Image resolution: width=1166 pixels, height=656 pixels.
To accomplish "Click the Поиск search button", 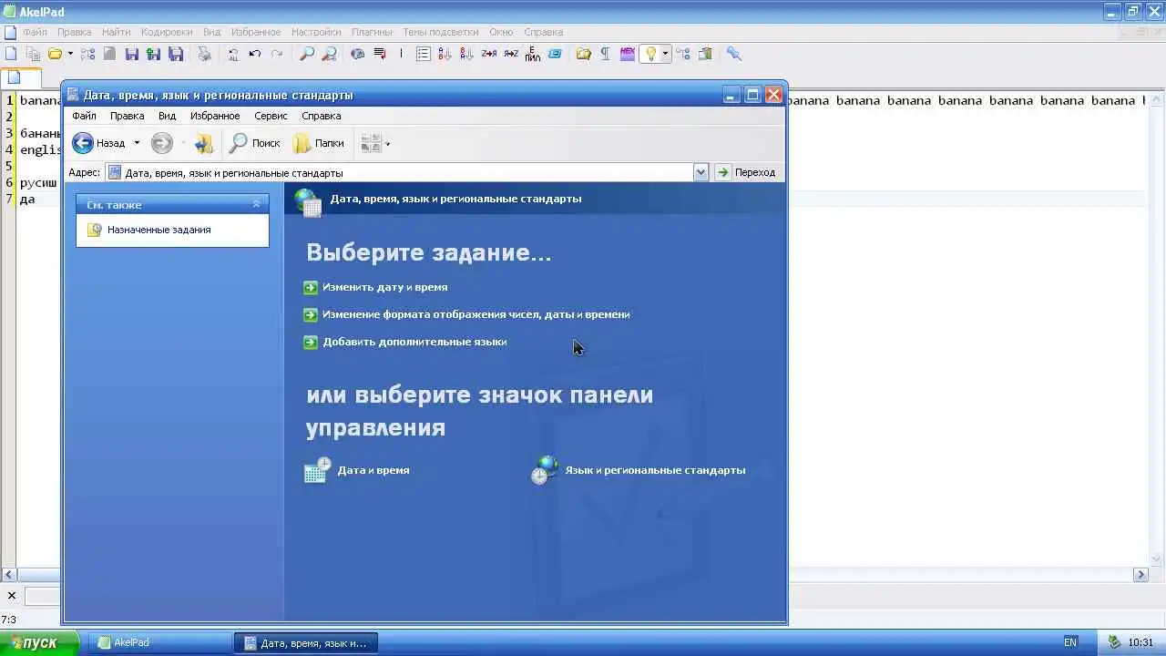I will tap(254, 143).
